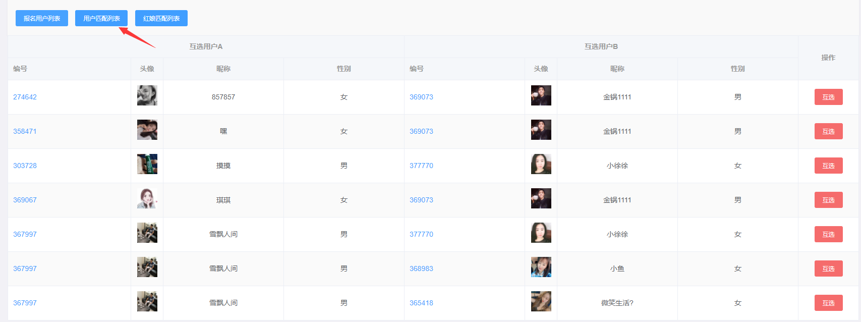View 小徐徐 avatar in 摸摸 row
The image size is (861, 322).
[x=541, y=164]
